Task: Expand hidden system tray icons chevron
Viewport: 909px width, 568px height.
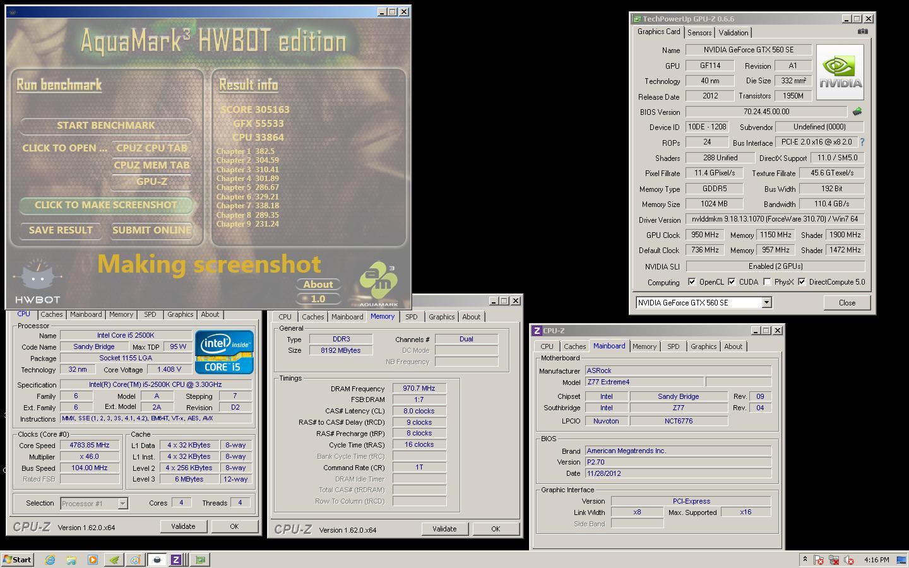Action: pos(805,559)
